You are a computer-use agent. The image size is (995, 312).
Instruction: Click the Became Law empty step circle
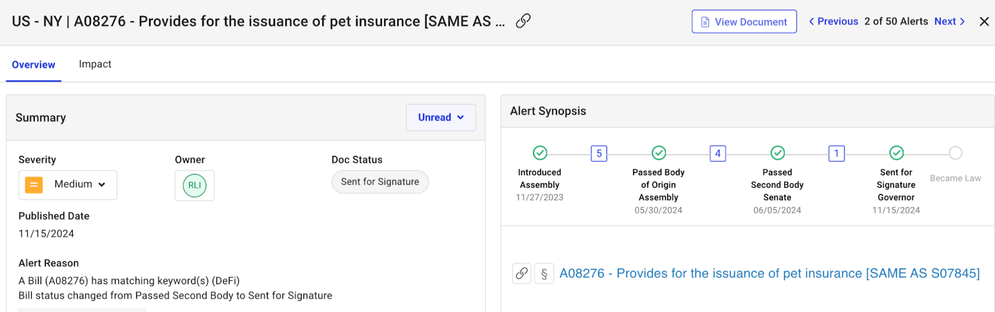pyautogui.click(x=955, y=153)
